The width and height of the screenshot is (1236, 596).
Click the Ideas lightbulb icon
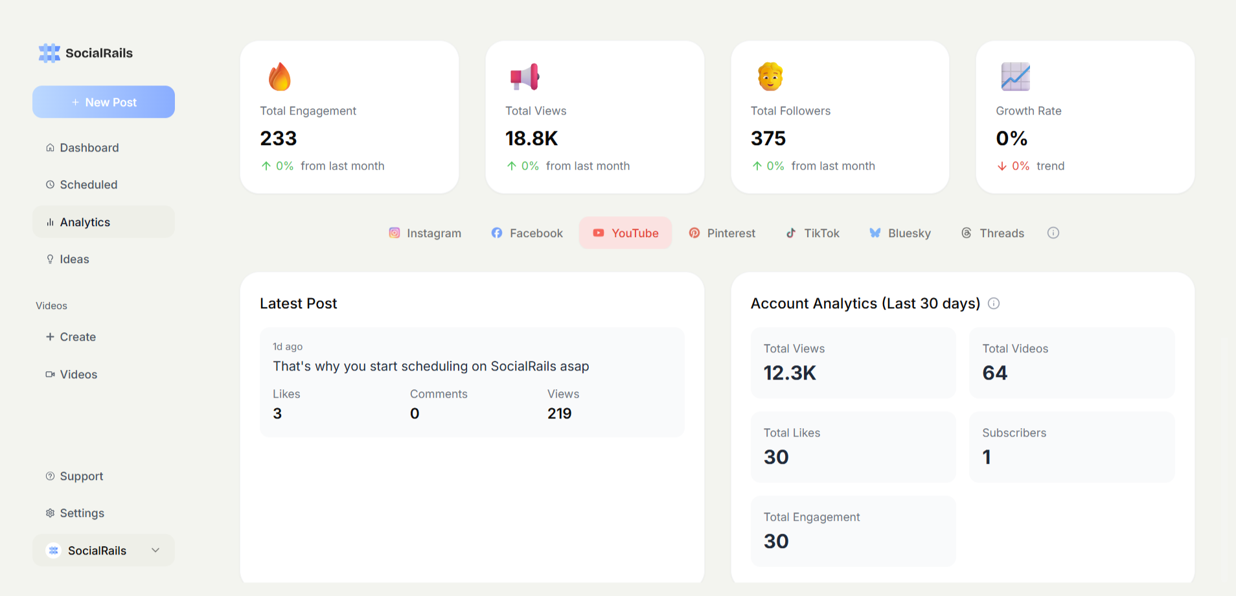click(50, 259)
